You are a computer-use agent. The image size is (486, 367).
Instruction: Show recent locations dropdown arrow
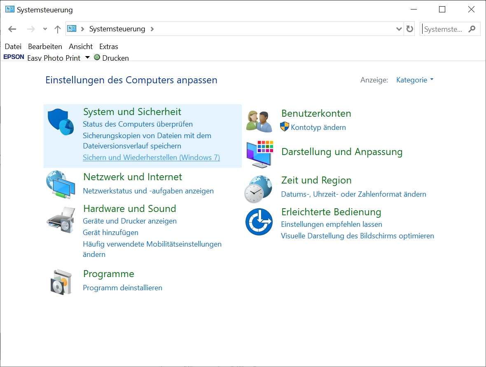[45, 29]
